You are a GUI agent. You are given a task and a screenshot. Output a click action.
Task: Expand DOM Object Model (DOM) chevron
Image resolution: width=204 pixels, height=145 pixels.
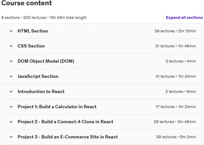click(11, 61)
